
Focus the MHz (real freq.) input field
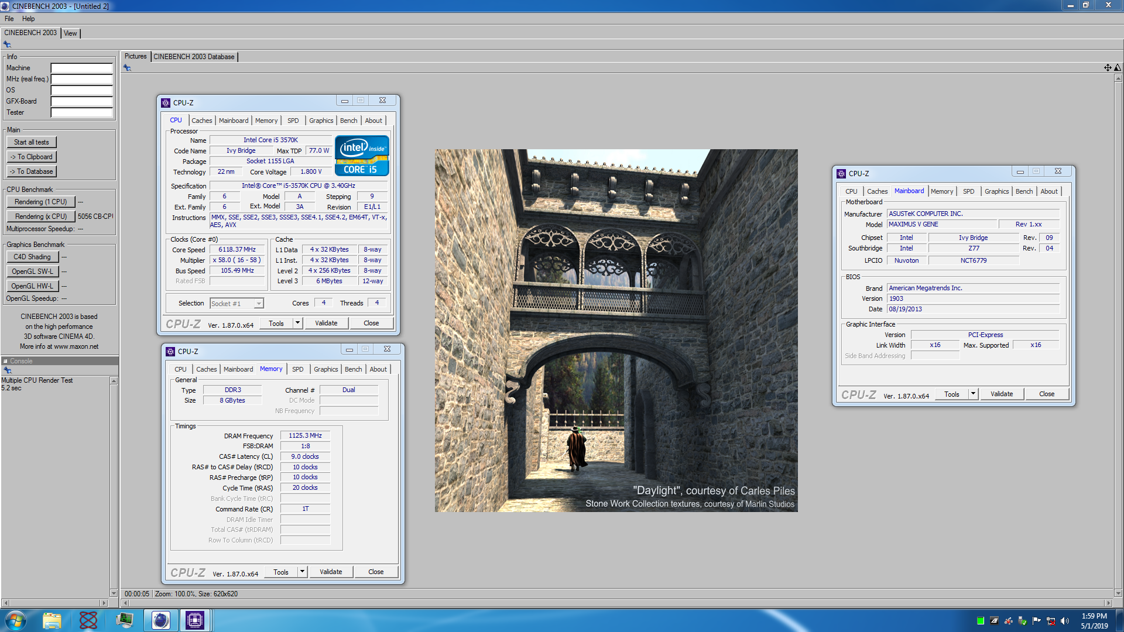click(81, 79)
